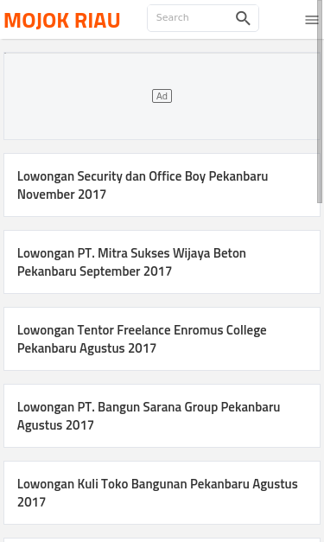Select the 'Pekanbaru Agustus 2017' Enromus line

pyautogui.click(x=86, y=348)
